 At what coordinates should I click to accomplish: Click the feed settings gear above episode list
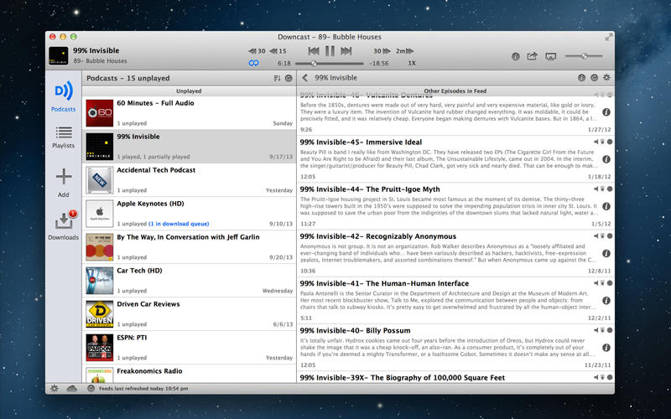(607, 78)
